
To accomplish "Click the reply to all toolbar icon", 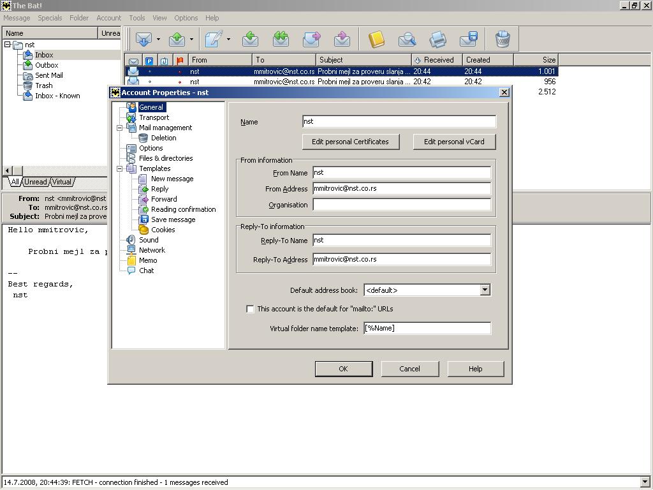I will tap(281, 40).
